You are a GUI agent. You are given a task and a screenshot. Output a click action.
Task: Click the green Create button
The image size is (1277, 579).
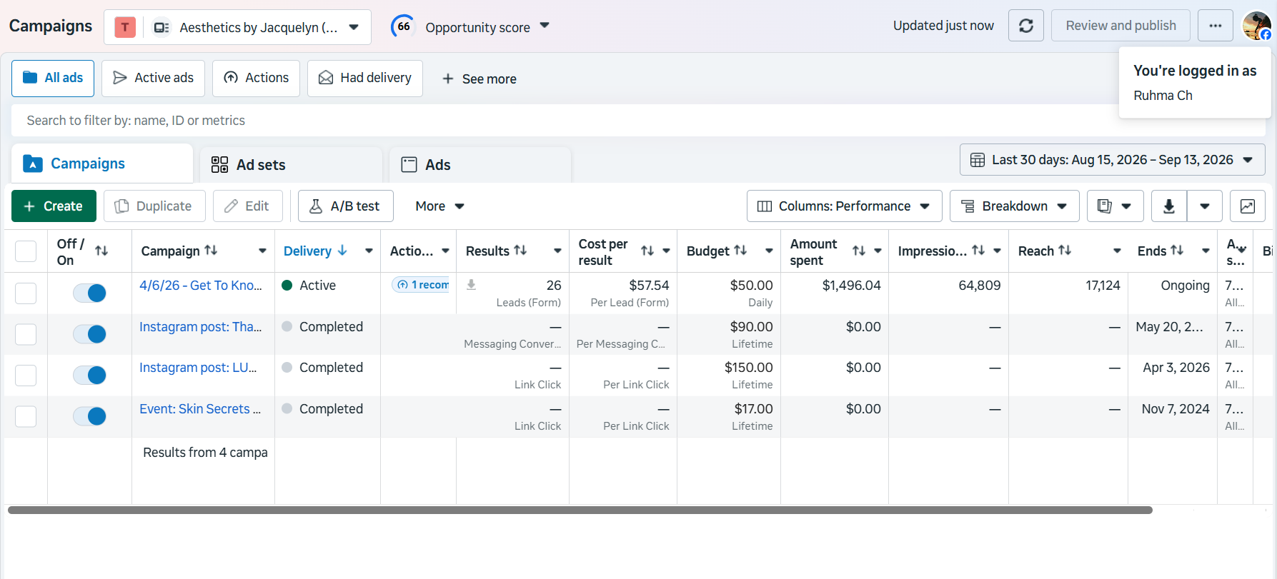[54, 206]
